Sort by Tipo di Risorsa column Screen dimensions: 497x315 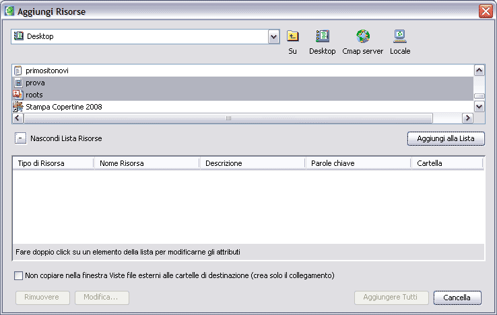(53, 163)
